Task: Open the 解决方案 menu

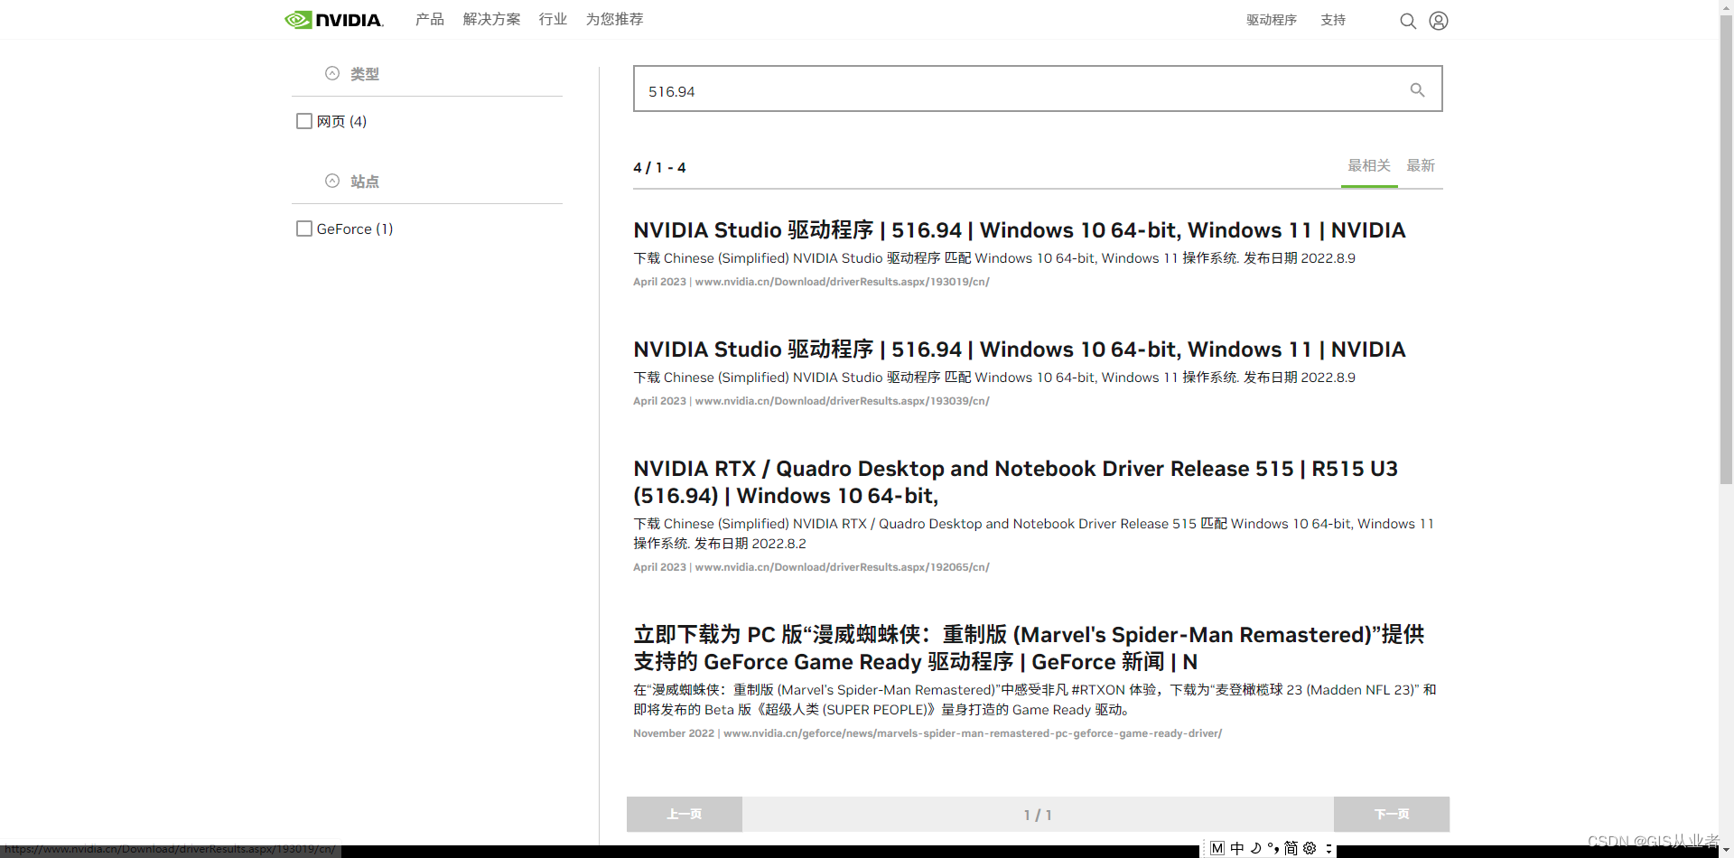Action: point(491,19)
